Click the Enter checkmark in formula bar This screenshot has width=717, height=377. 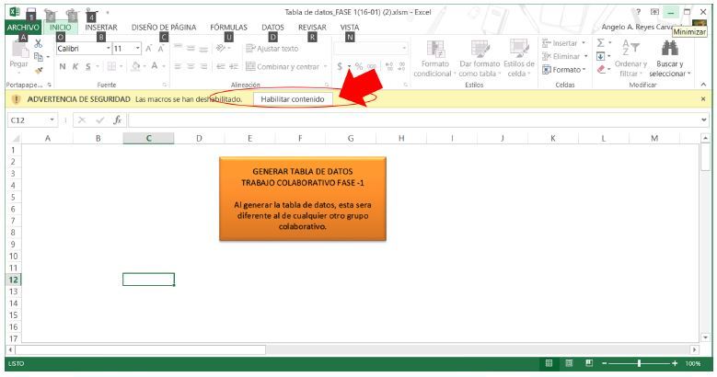pos(99,120)
